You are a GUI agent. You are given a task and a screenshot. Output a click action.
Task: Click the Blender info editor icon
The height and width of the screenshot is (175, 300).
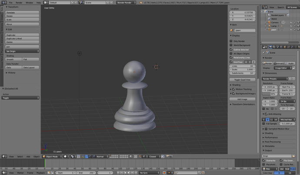[3, 2]
